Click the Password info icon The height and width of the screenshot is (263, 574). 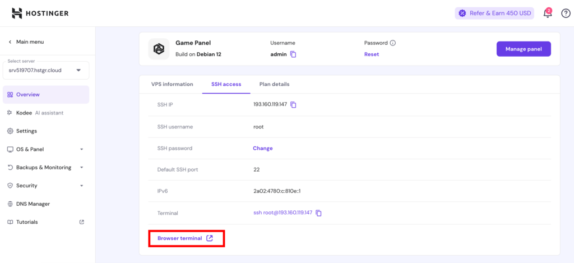(x=393, y=43)
